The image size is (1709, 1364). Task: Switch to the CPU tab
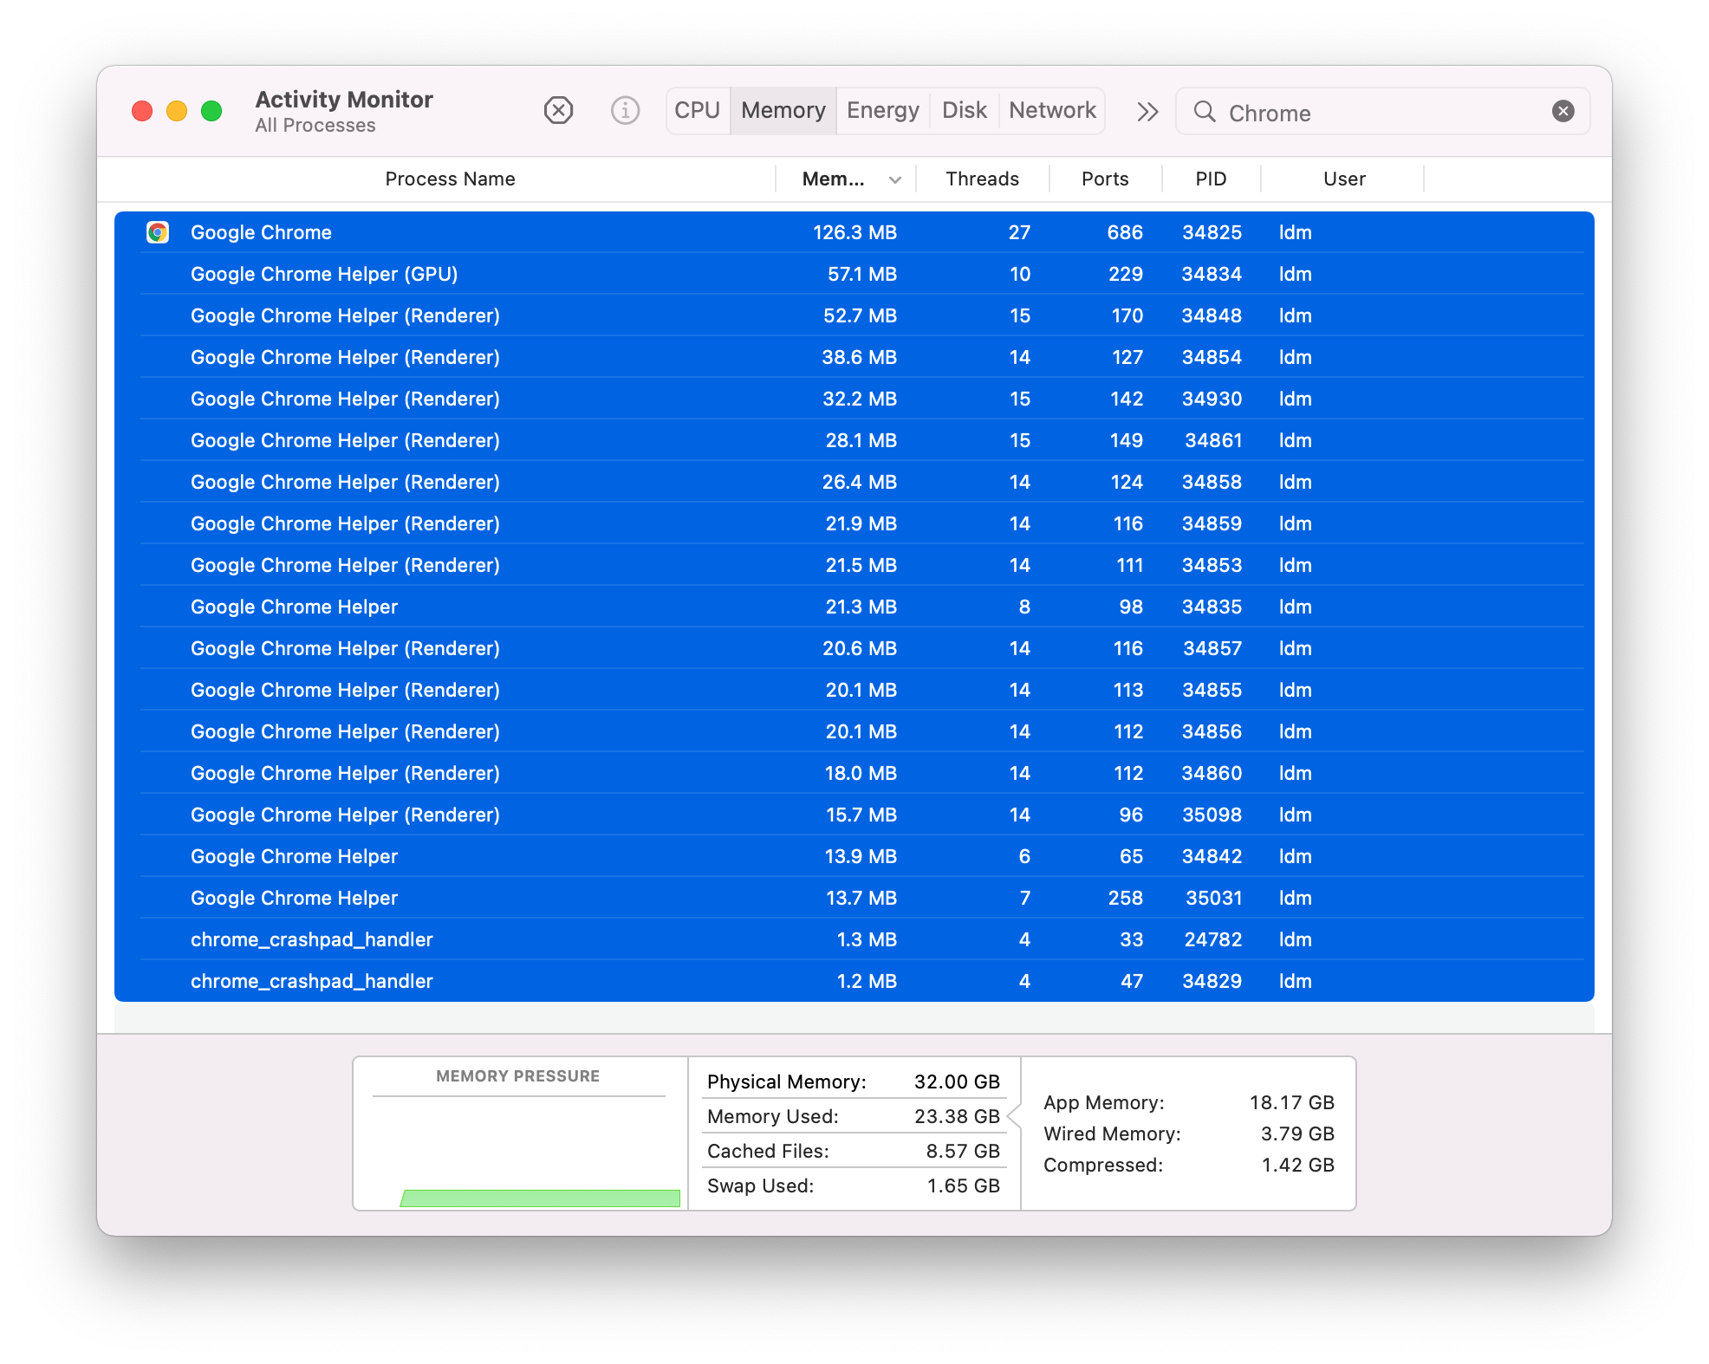coord(698,111)
